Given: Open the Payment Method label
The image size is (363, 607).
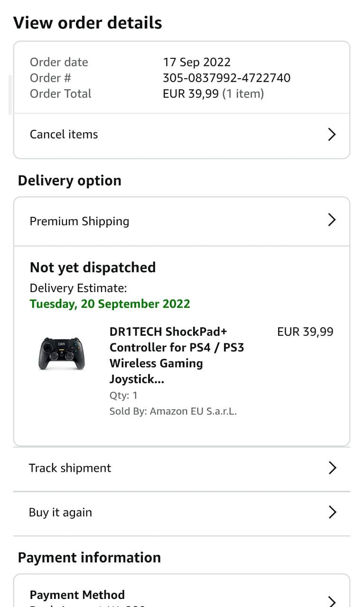Looking at the screenshot, I should coord(77,595).
